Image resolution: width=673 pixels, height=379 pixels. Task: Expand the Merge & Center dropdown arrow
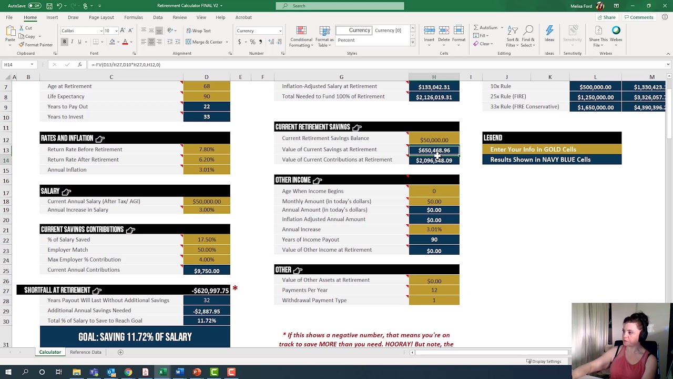(227, 42)
